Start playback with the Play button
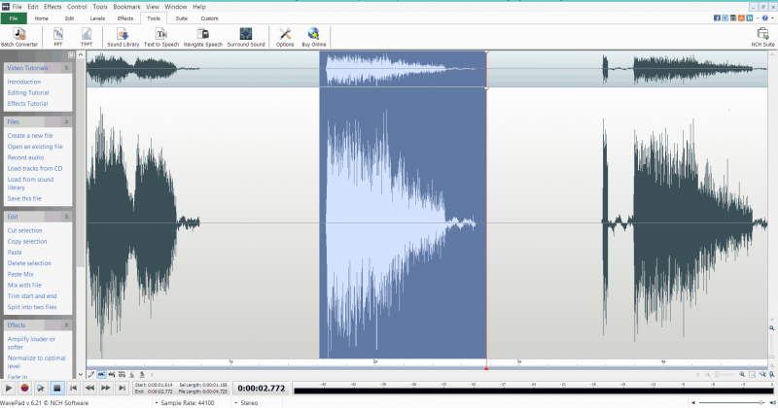 tap(9, 389)
